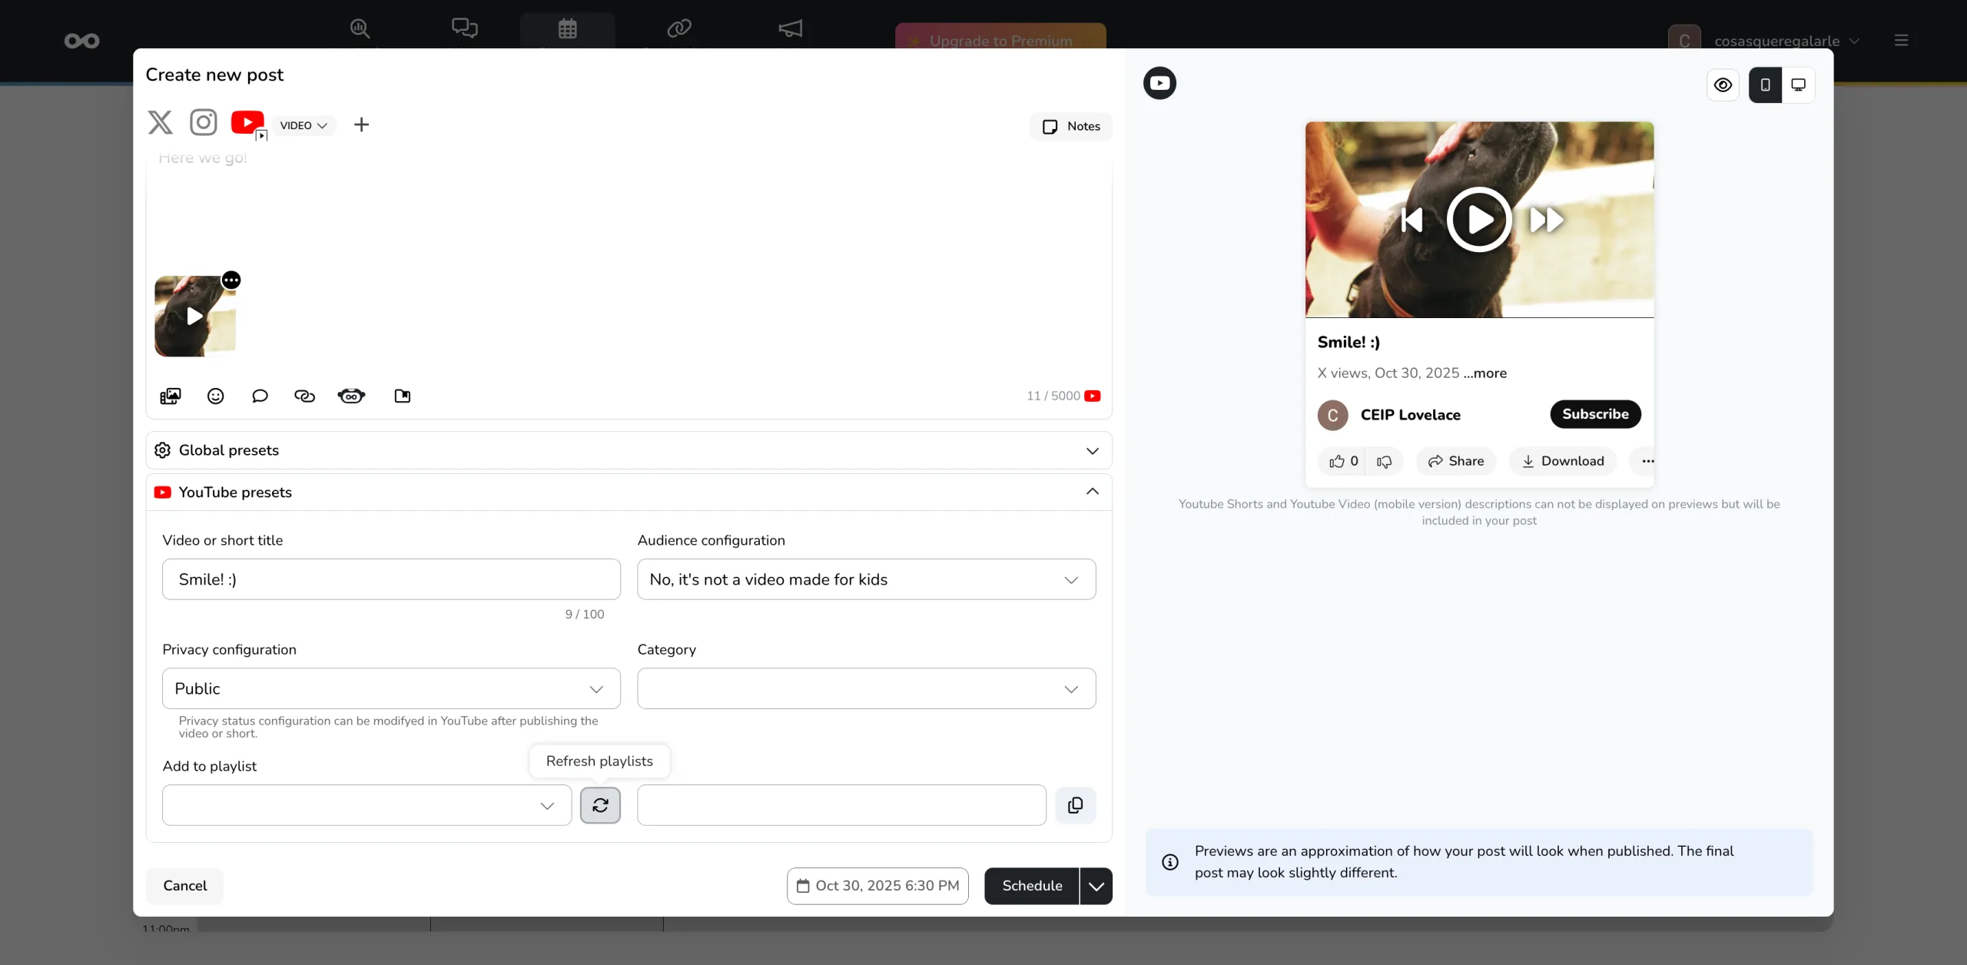Viewport: 1967px width, 965px height.
Task: Open the YouTube network tab
Action: click(x=247, y=122)
